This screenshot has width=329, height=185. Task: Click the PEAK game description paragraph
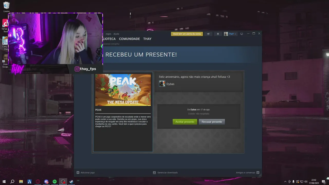[123, 122]
